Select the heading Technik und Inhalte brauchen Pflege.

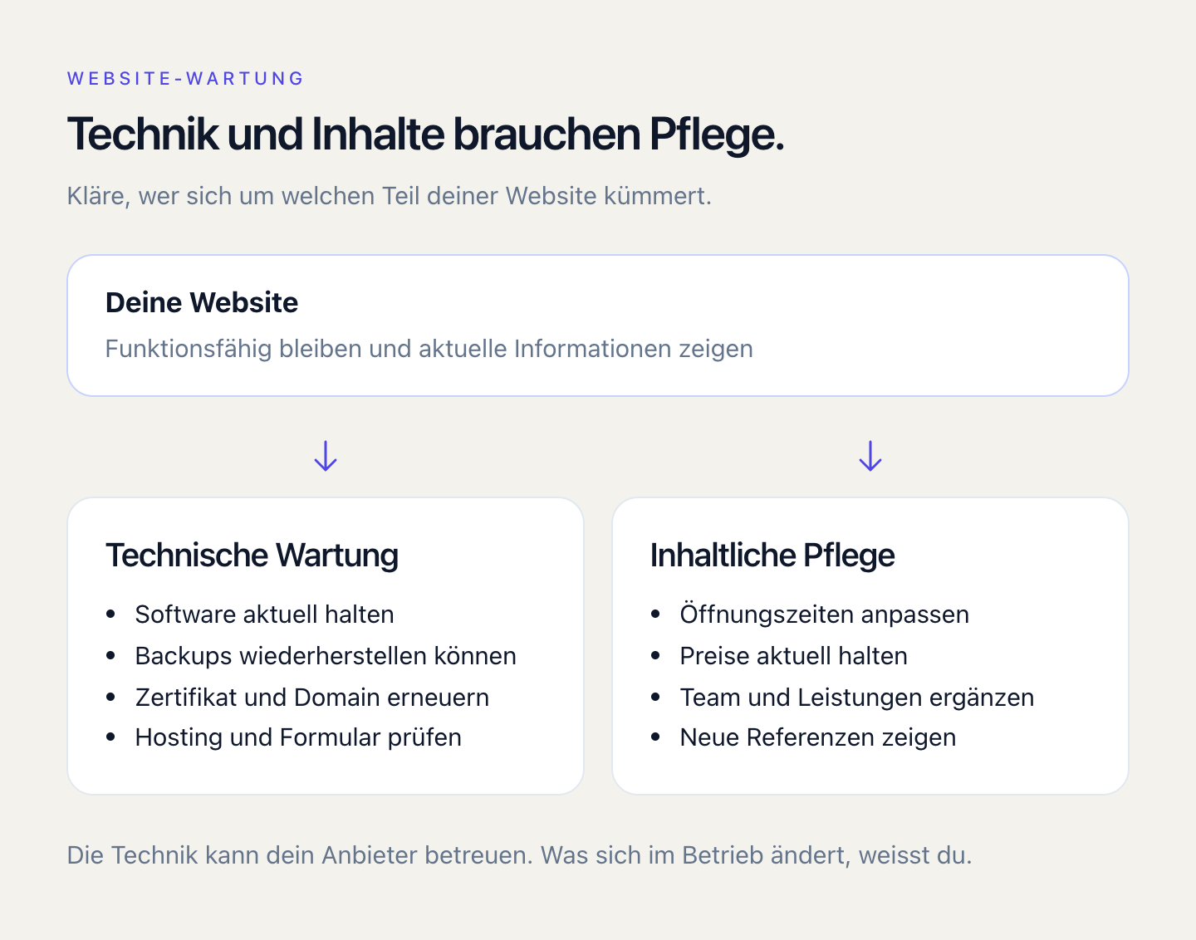point(426,135)
